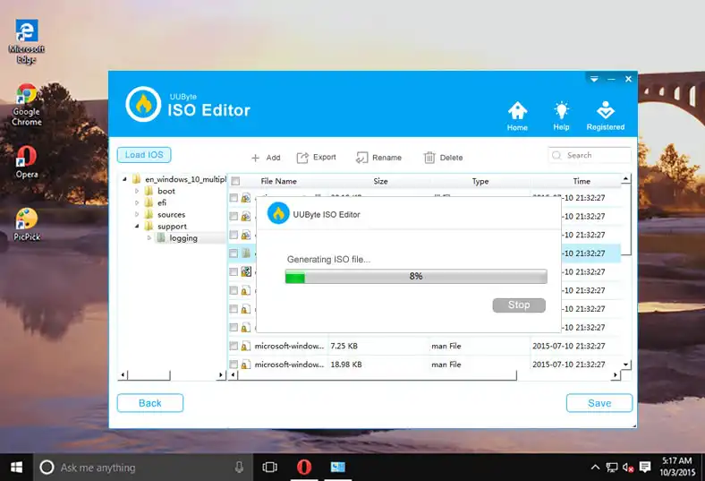Open ISO Editor taskbar icon

click(337, 468)
